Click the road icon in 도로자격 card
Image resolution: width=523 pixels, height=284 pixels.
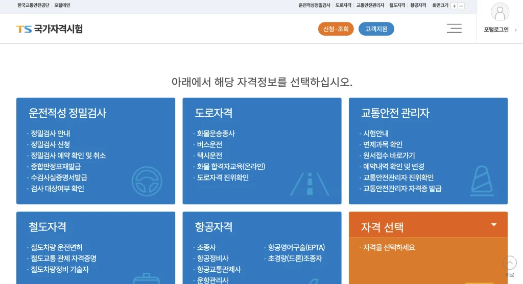click(x=310, y=184)
